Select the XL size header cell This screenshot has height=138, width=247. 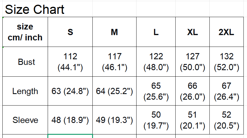(x=193, y=32)
